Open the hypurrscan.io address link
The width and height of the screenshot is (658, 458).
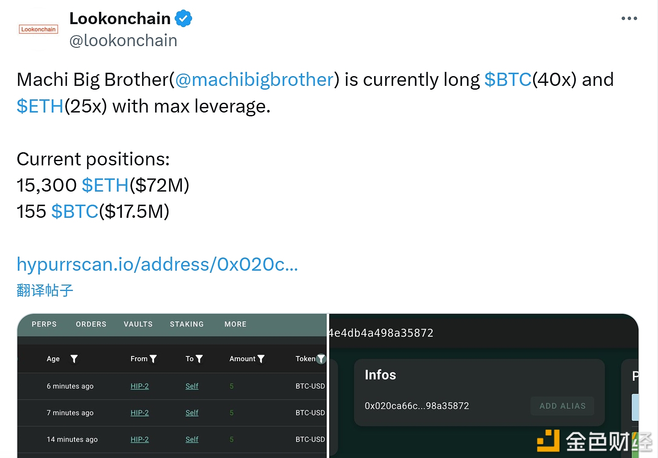tap(157, 264)
